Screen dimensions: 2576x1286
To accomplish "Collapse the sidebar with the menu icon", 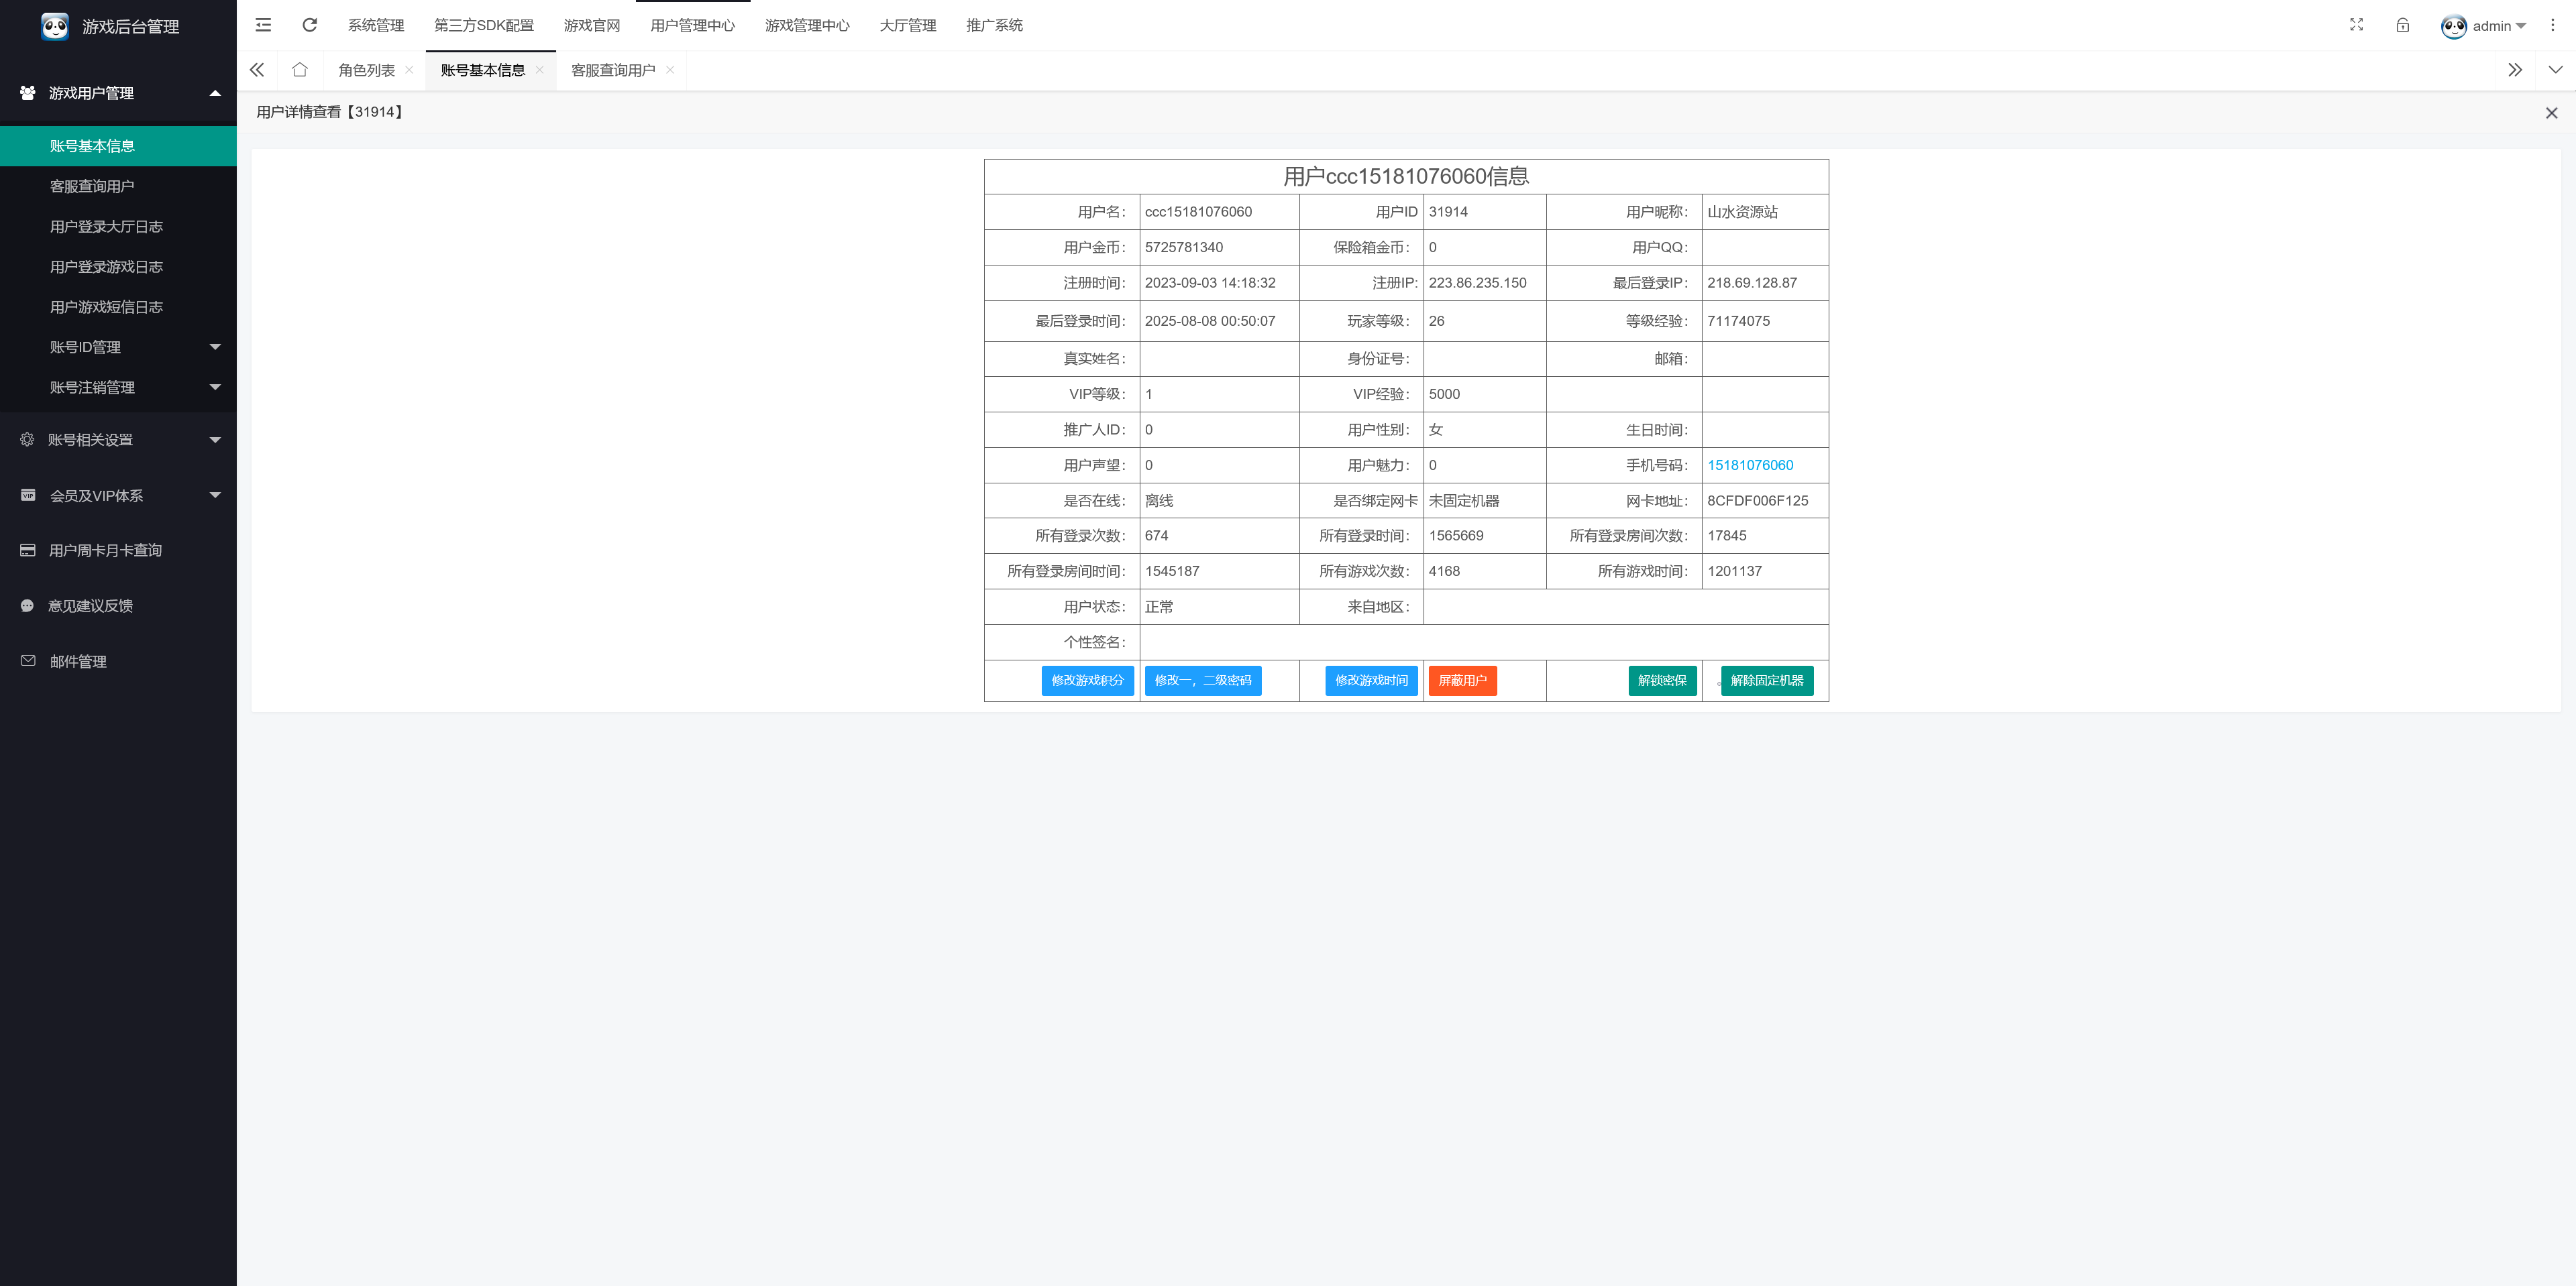I will (x=263, y=25).
